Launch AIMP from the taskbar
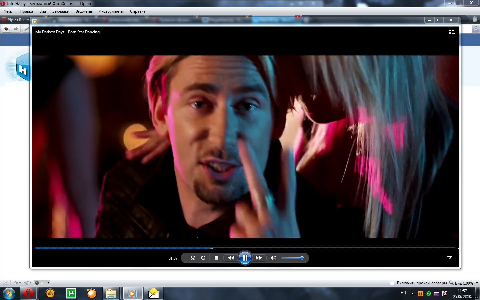Screen dimensions: 480x300 pyautogui.click(x=50, y=293)
